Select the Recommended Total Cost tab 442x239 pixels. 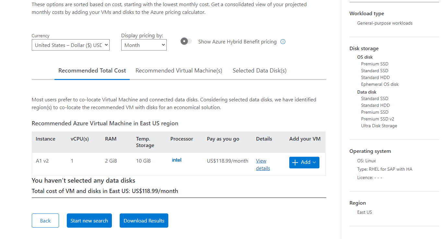coord(92,71)
